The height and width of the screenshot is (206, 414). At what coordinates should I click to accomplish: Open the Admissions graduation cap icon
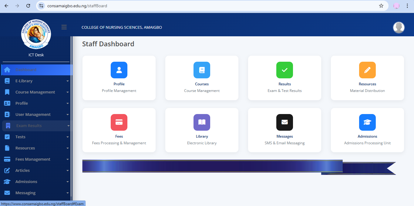pyautogui.click(x=367, y=122)
